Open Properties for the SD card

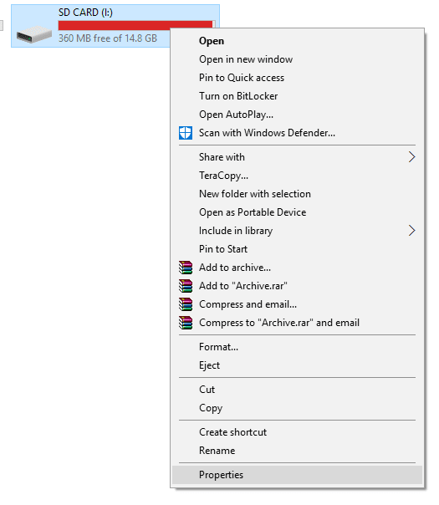pyautogui.click(x=297, y=475)
